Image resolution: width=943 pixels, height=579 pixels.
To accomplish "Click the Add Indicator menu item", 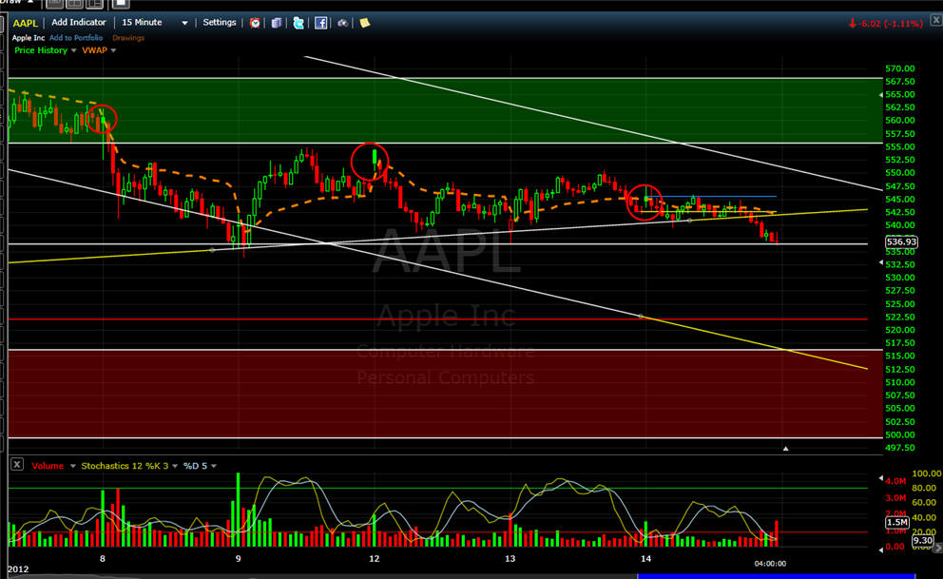I will pyautogui.click(x=80, y=22).
